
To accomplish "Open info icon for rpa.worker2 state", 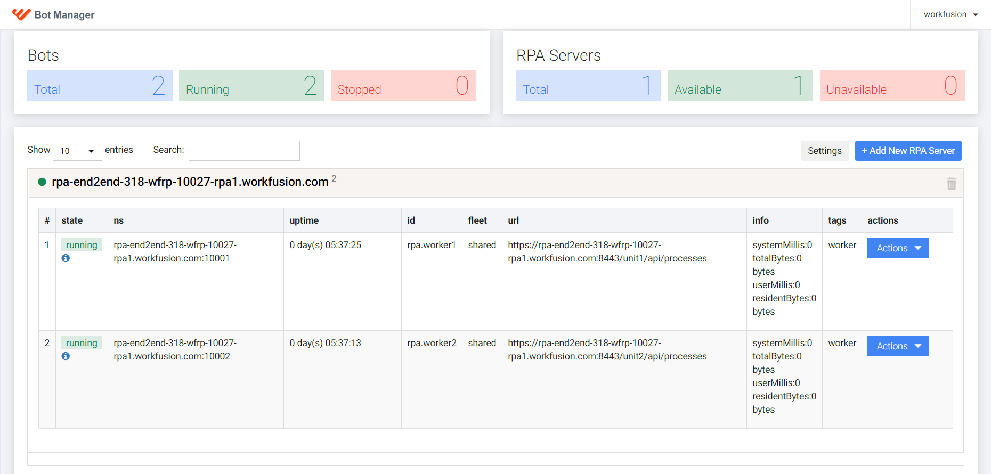I will point(66,356).
